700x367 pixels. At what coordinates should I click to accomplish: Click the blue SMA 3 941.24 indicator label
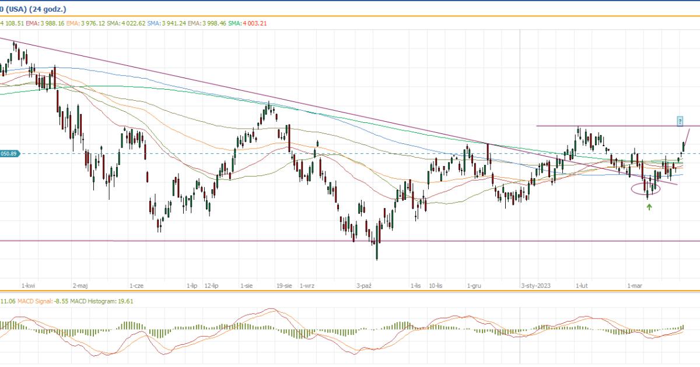tap(166, 23)
